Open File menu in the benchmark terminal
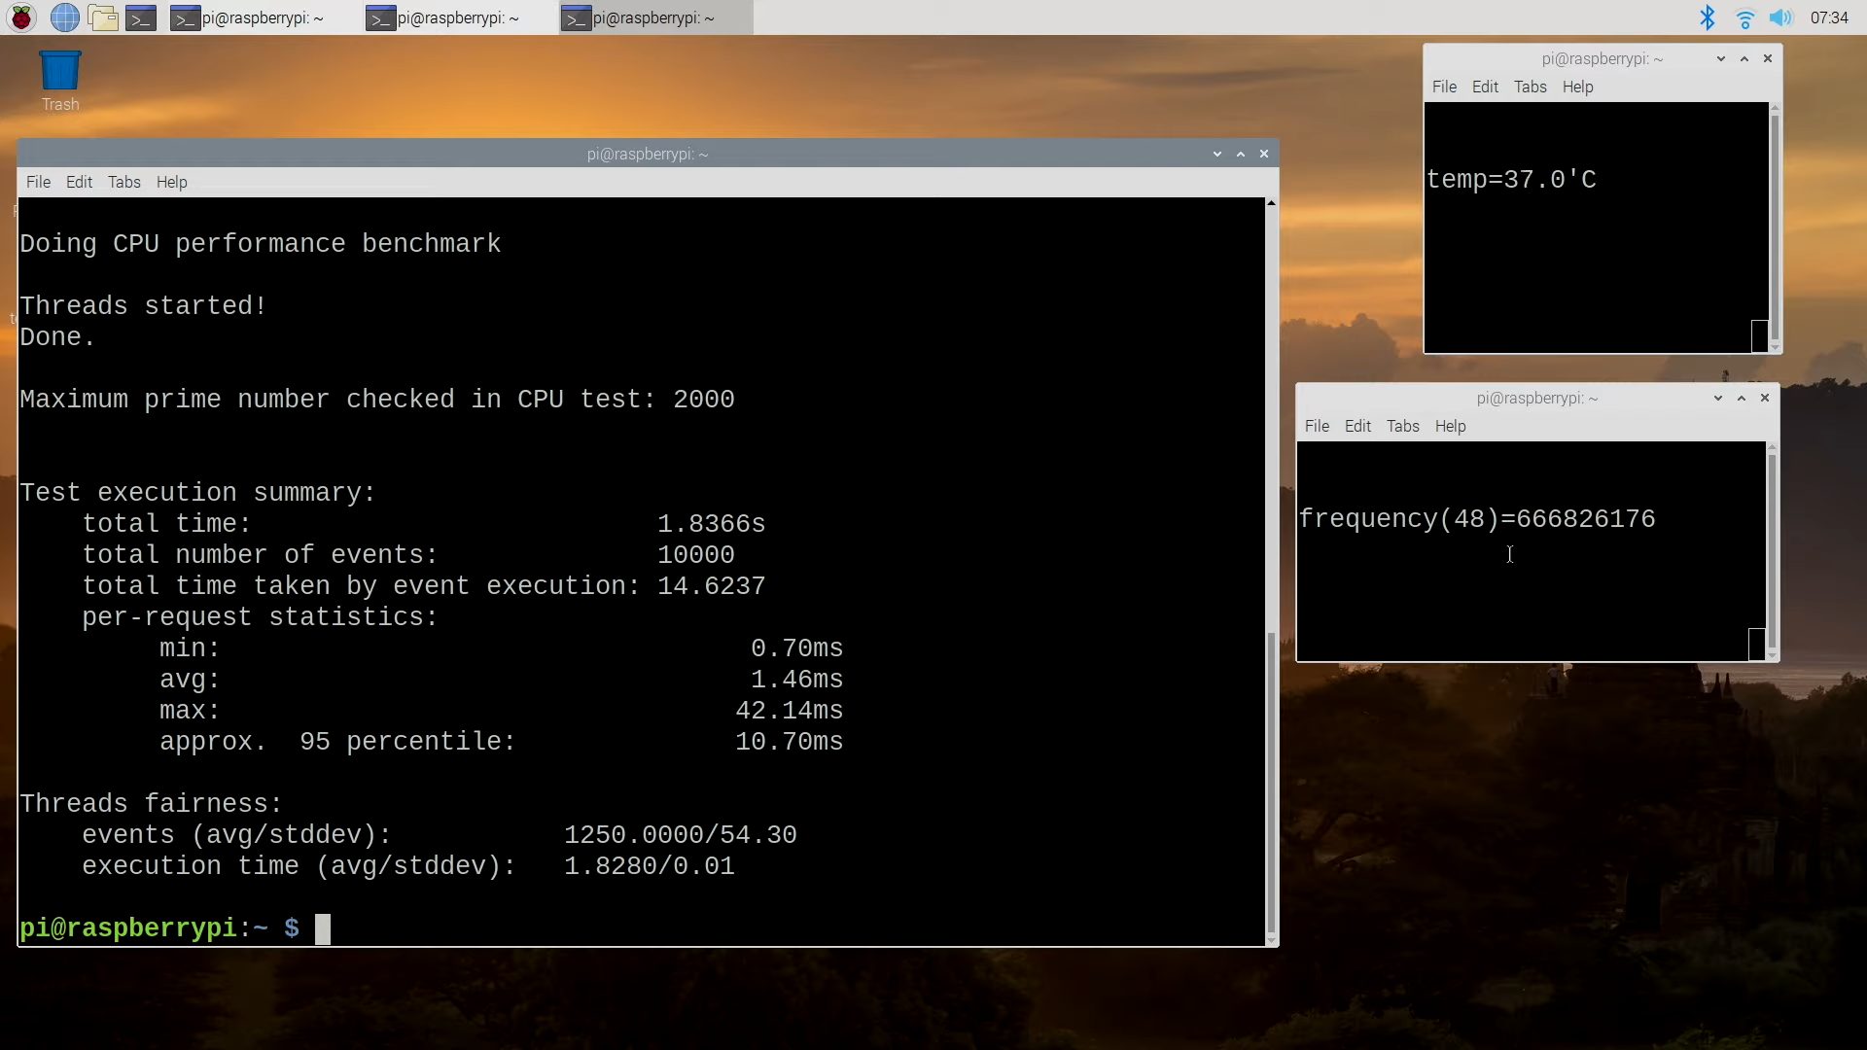Screen dimensions: 1867x1050 38,182
